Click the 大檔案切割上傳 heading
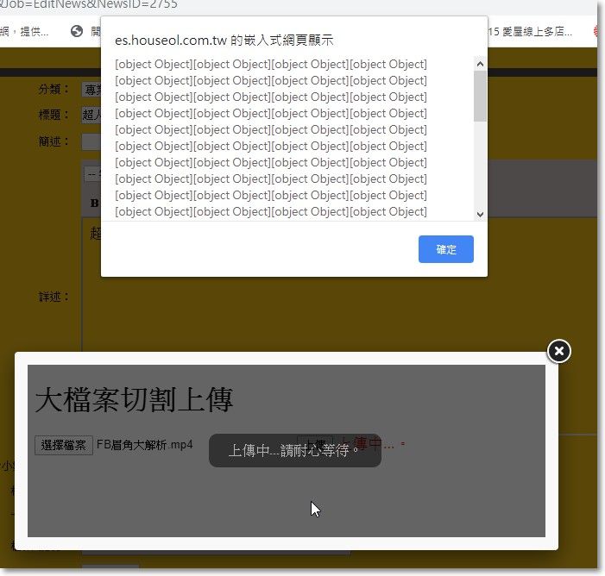Image resolution: width=605 pixels, height=576 pixels. click(x=134, y=399)
